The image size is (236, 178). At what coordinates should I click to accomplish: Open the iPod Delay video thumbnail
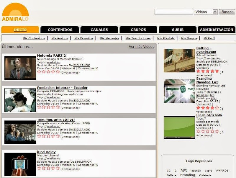20,164
